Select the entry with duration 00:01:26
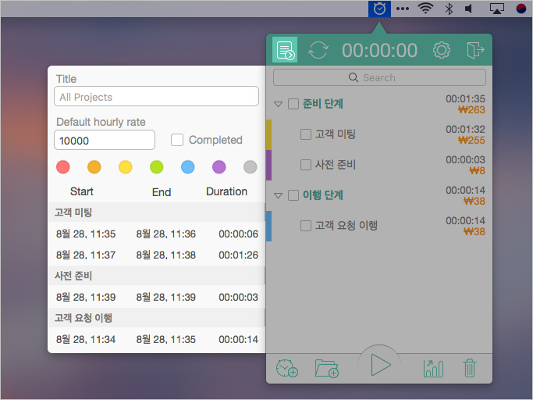Image resolution: width=533 pixels, height=400 pixels. pyautogui.click(x=156, y=255)
